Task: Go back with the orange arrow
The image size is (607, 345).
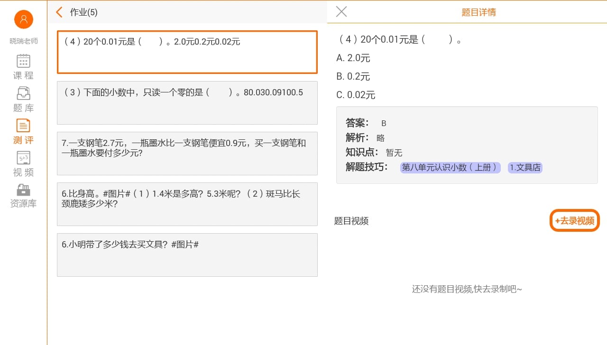Action: 59,12
